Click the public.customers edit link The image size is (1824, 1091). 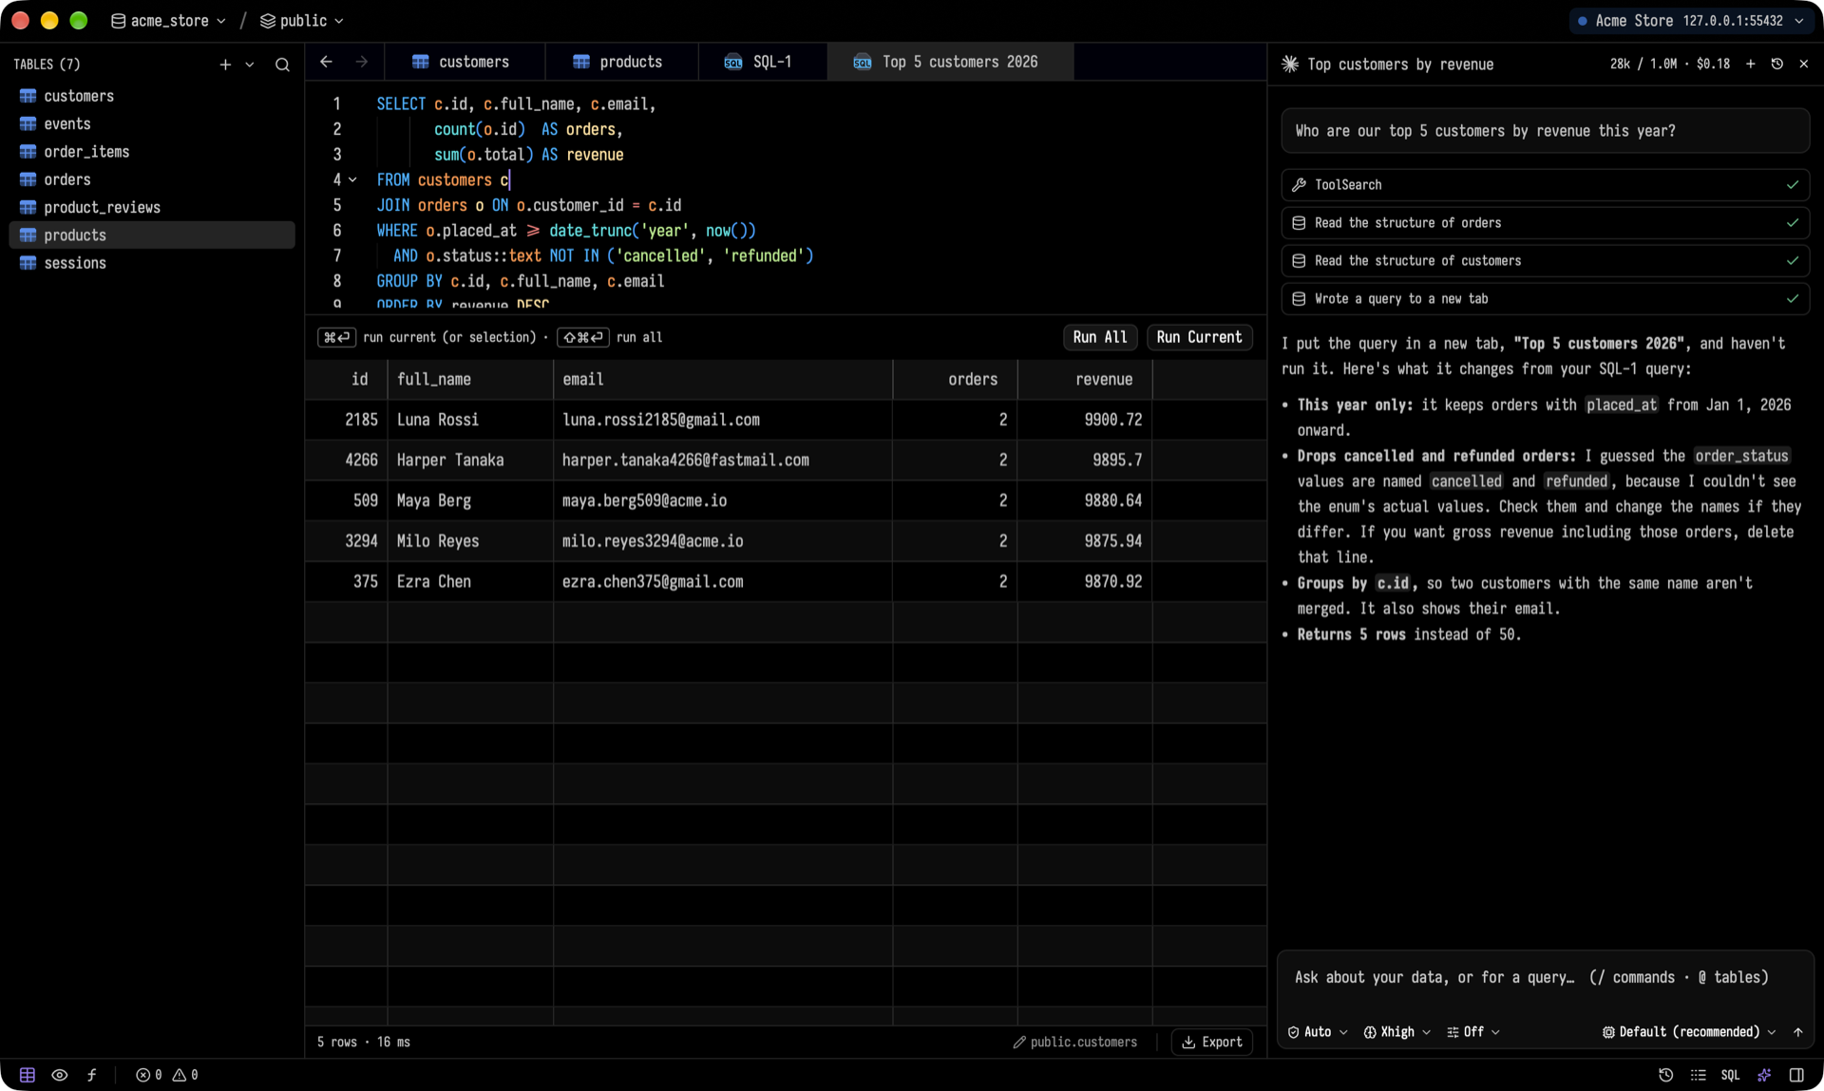pyautogui.click(x=1074, y=1043)
